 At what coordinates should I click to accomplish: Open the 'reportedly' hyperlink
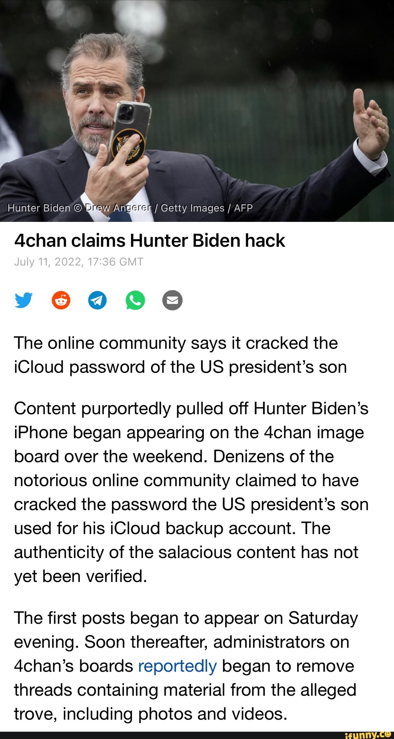pos(178,666)
